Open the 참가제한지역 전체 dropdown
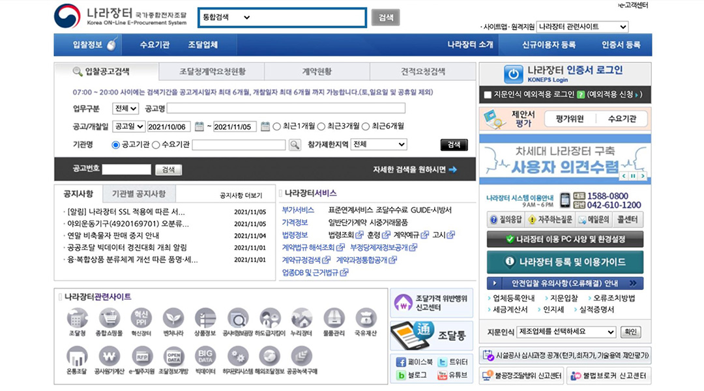 click(379, 145)
